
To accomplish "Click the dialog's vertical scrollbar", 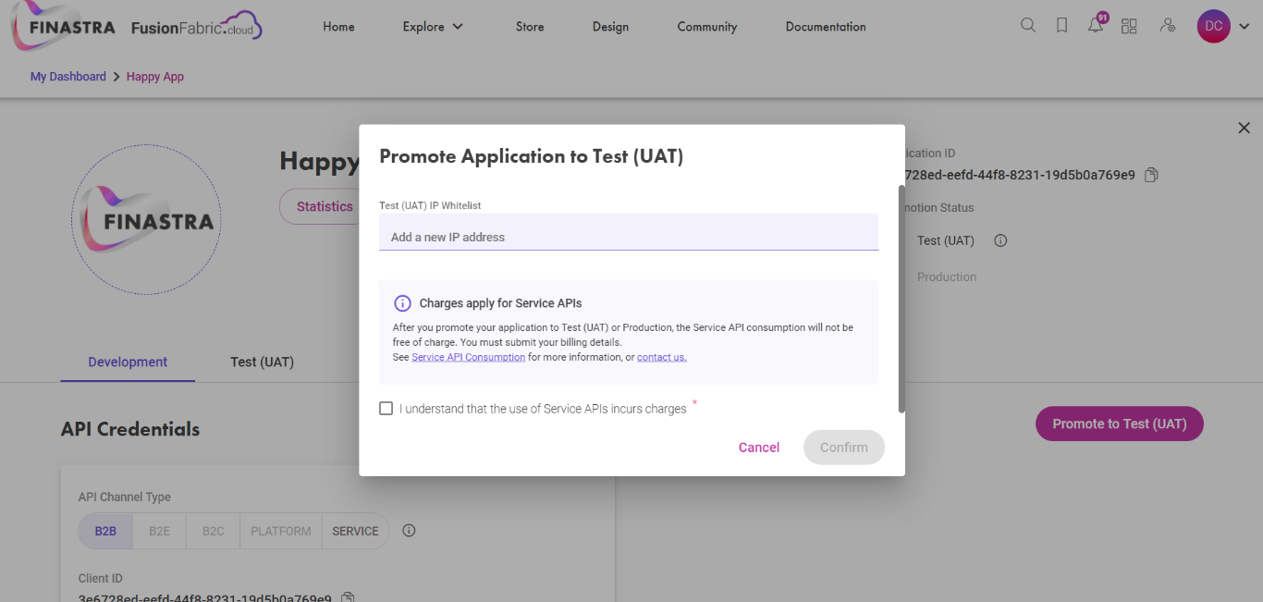I will pos(901,298).
